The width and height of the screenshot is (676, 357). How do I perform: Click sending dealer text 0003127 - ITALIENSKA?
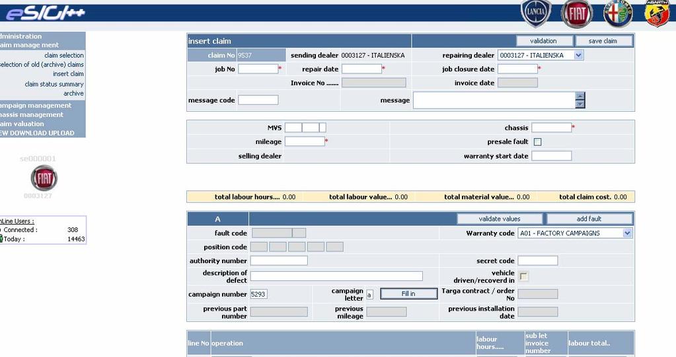click(x=373, y=55)
